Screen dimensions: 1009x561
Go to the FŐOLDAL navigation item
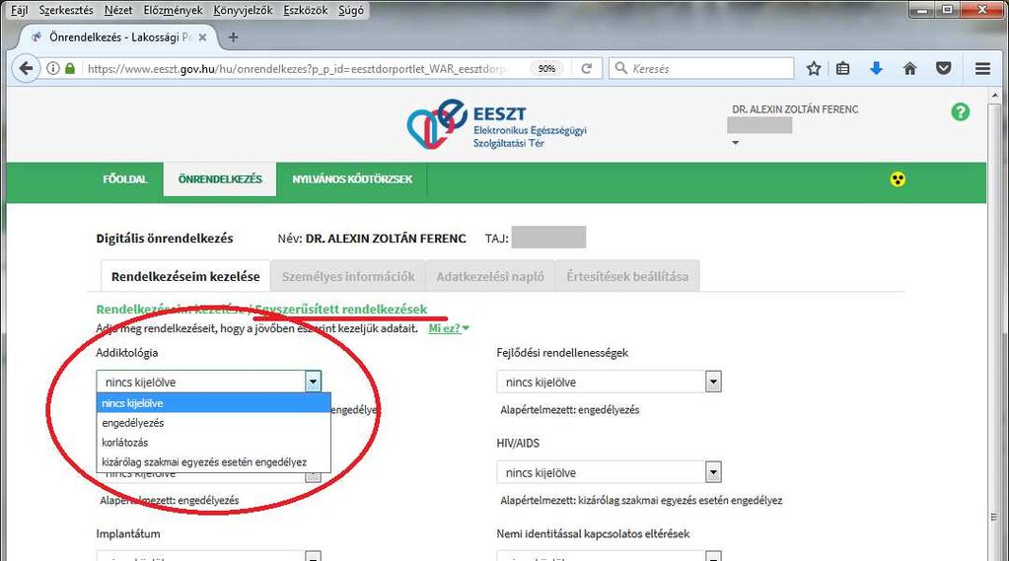coord(125,178)
